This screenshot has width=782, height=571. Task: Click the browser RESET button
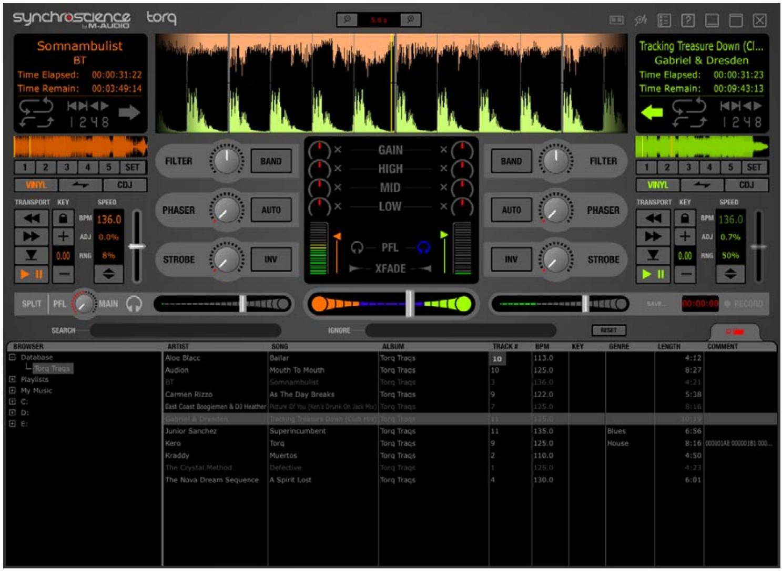click(x=608, y=330)
